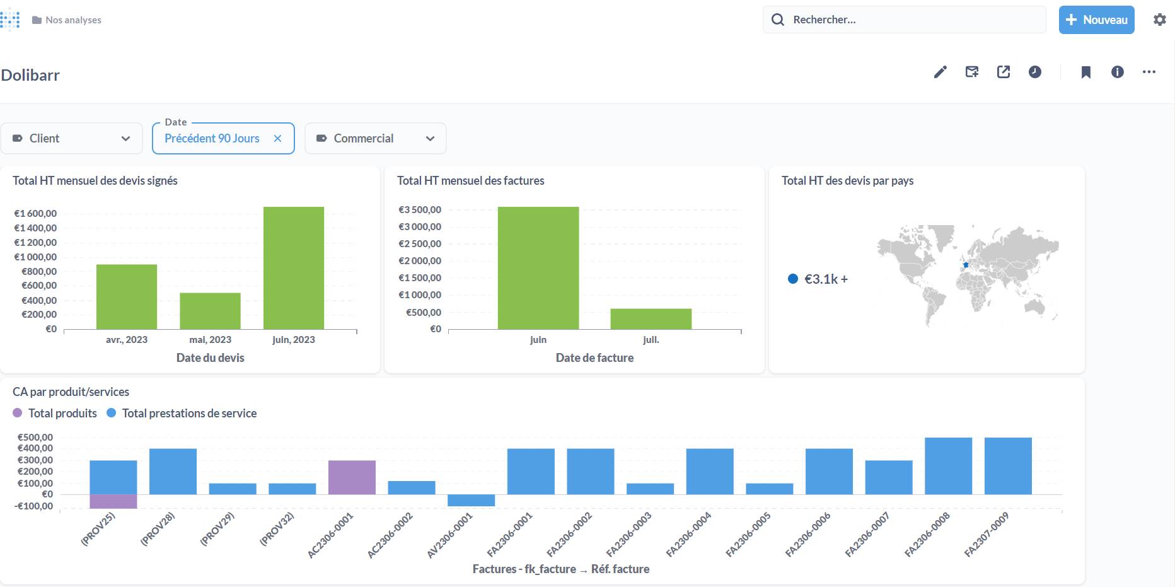
Task: Open dashboard subscriptions mail icon
Action: [x=971, y=72]
